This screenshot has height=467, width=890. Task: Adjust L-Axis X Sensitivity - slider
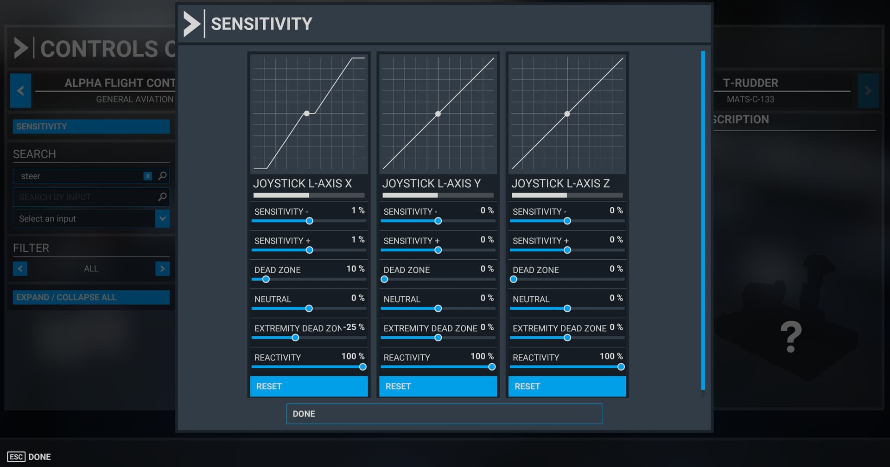310,221
